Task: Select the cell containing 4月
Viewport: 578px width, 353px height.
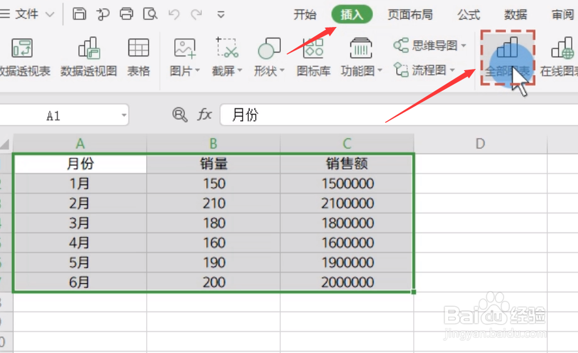Action: [80, 243]
